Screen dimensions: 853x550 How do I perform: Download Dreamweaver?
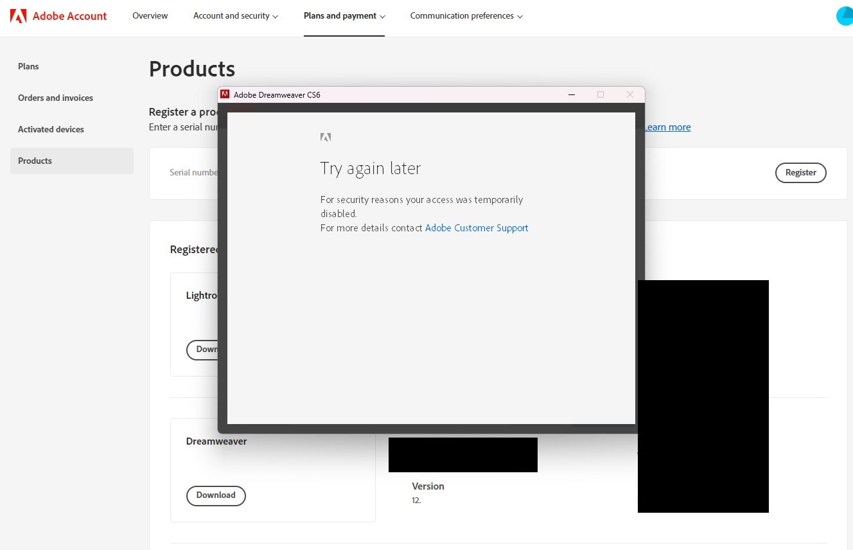tap(216, 495)
